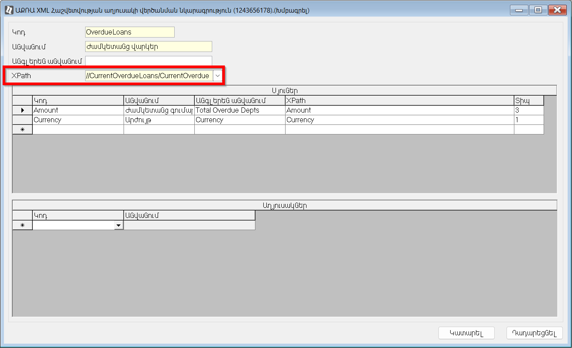
Task: Click the Total Overdue Depts cell
Action: (x=239, y=110)
